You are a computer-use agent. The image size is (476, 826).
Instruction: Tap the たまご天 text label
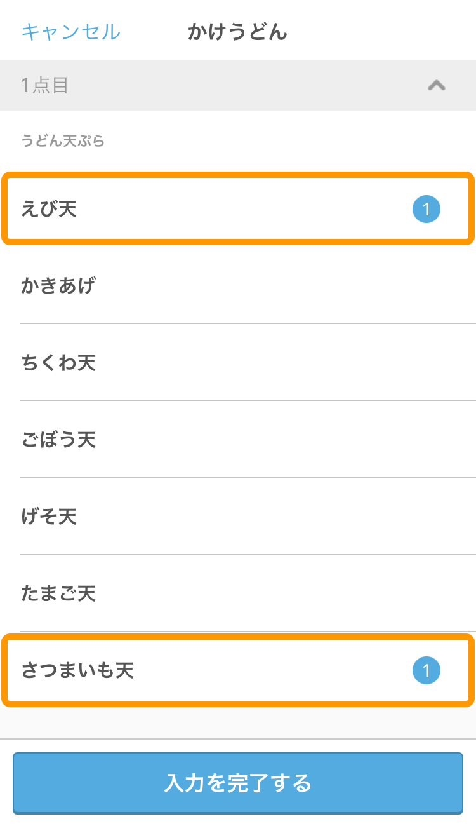click(58, 593)
